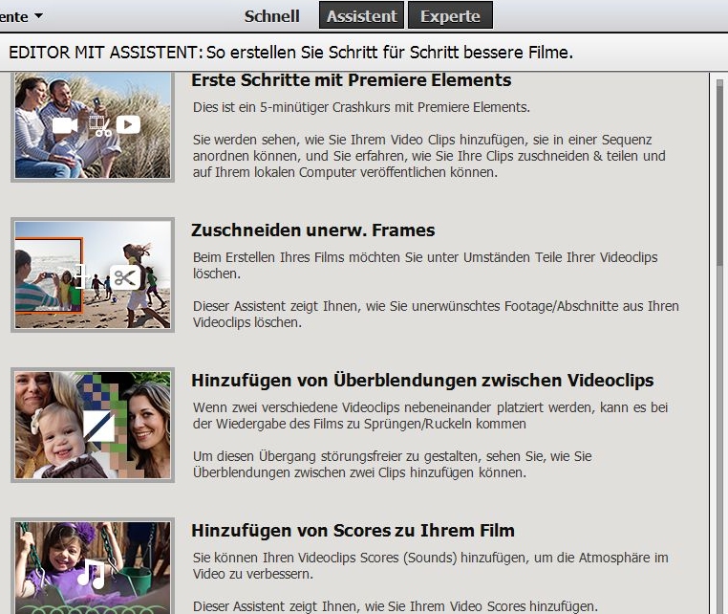The image size is (728, 614).
Task: Click text 'Um diesen Übergang störungsfreier zu gestalten'
Action: [x=337, y=456]
